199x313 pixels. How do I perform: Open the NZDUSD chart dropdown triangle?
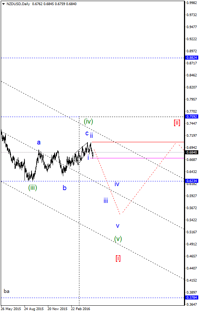pyautogui.click(x=3, y=4)
